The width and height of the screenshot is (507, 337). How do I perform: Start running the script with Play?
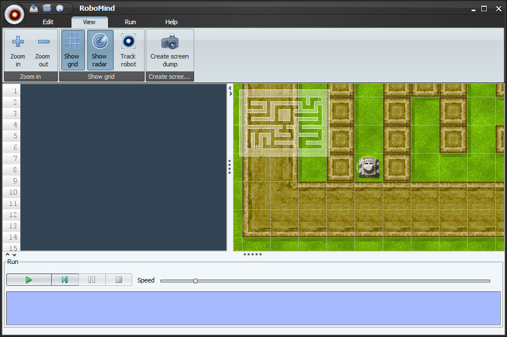pos(29,280)
